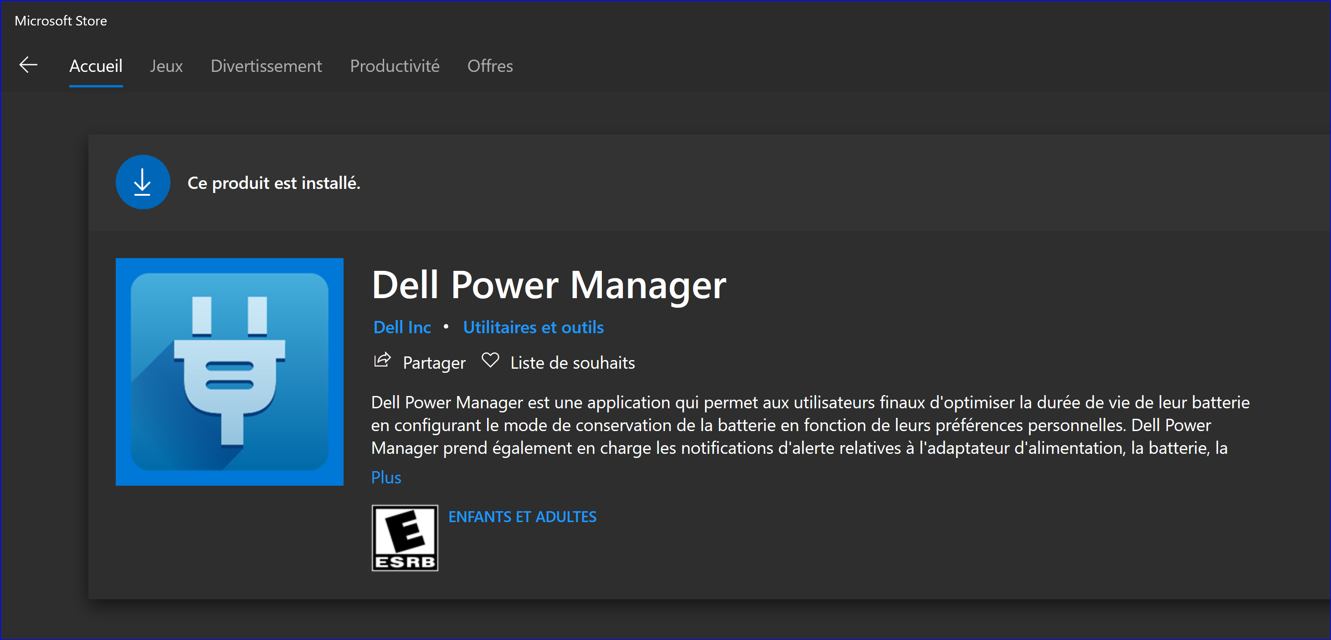Select the Productivité tab

tap(395, 66)
